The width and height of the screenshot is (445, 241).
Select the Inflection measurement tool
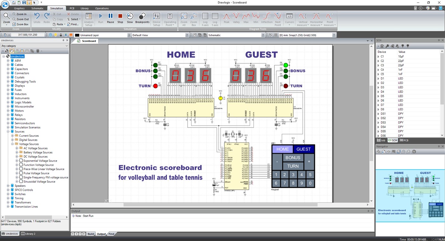pyautogui.click(x=267, y=18)
